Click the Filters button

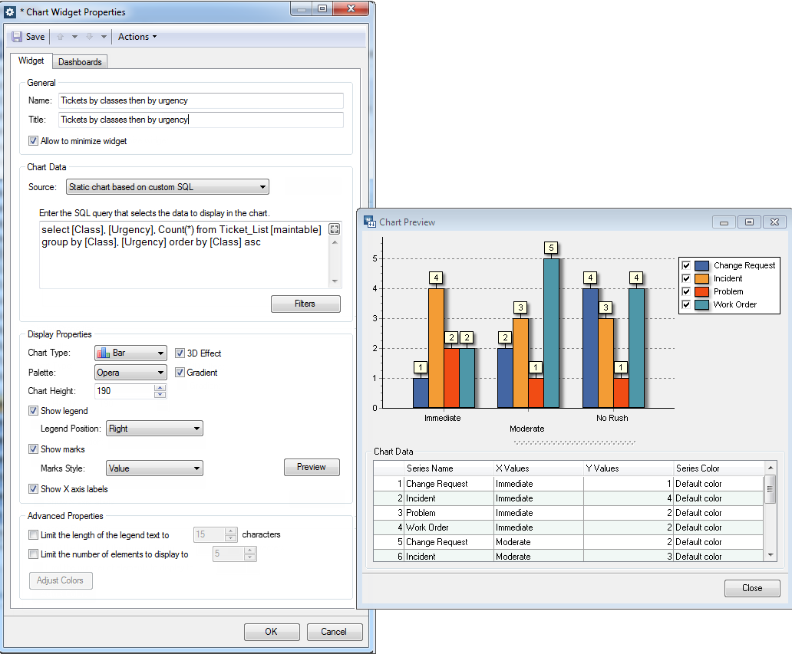click(x=305, y=304)
